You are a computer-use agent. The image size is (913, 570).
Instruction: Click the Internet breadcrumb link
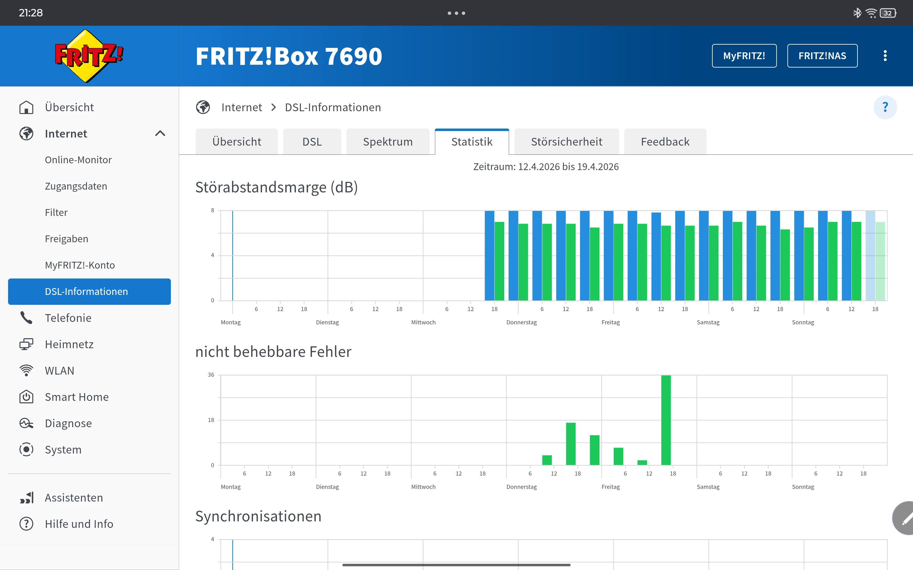(x=242, y=107)
